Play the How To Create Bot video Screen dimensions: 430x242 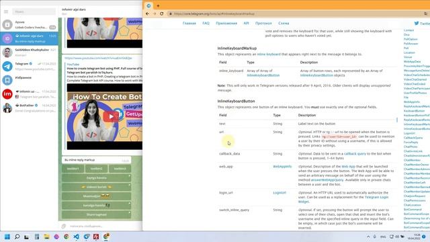(x=111, y=116)
